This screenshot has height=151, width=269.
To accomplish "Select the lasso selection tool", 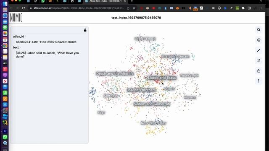I will click(258, 40).
